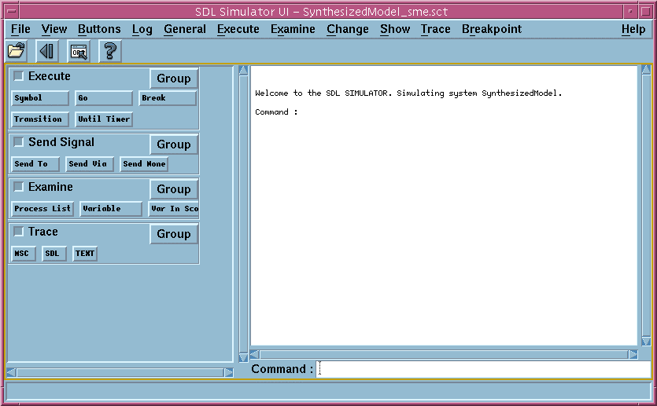Open the Show menu
The image size is (657, 406).
[x=395, y=29]
